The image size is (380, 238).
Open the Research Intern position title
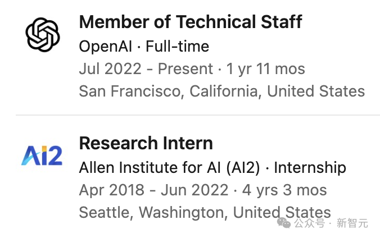[x=146, y=143]
